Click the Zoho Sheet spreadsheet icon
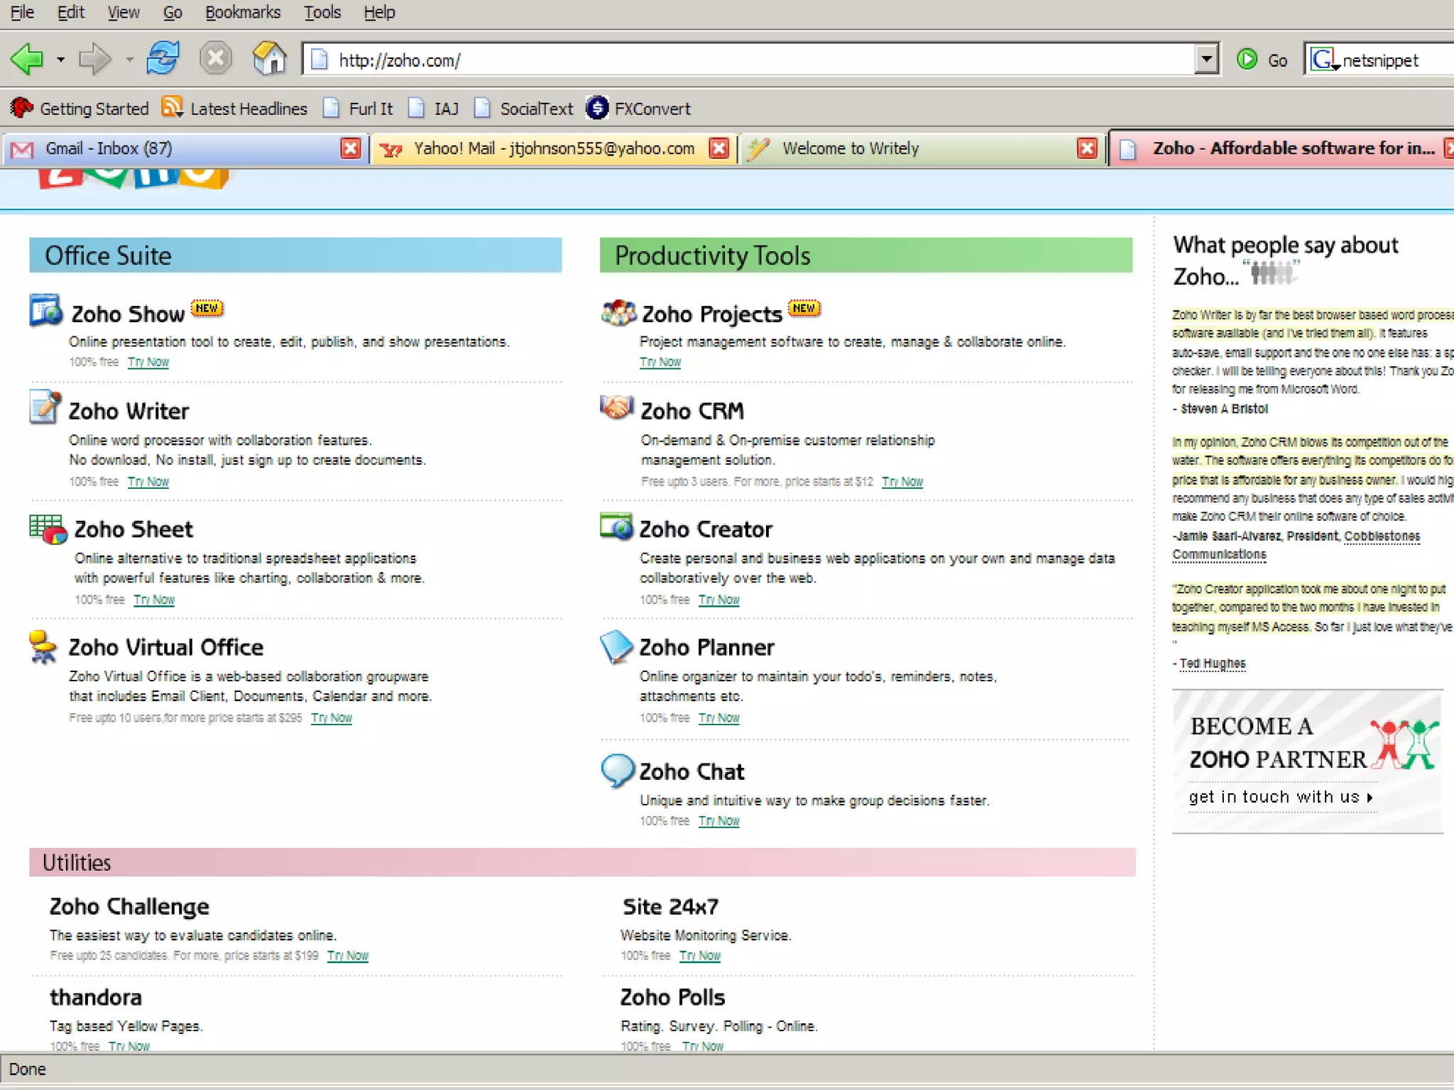Image resolution: width=1454 pixels, height=1090 pixels. 48,529
